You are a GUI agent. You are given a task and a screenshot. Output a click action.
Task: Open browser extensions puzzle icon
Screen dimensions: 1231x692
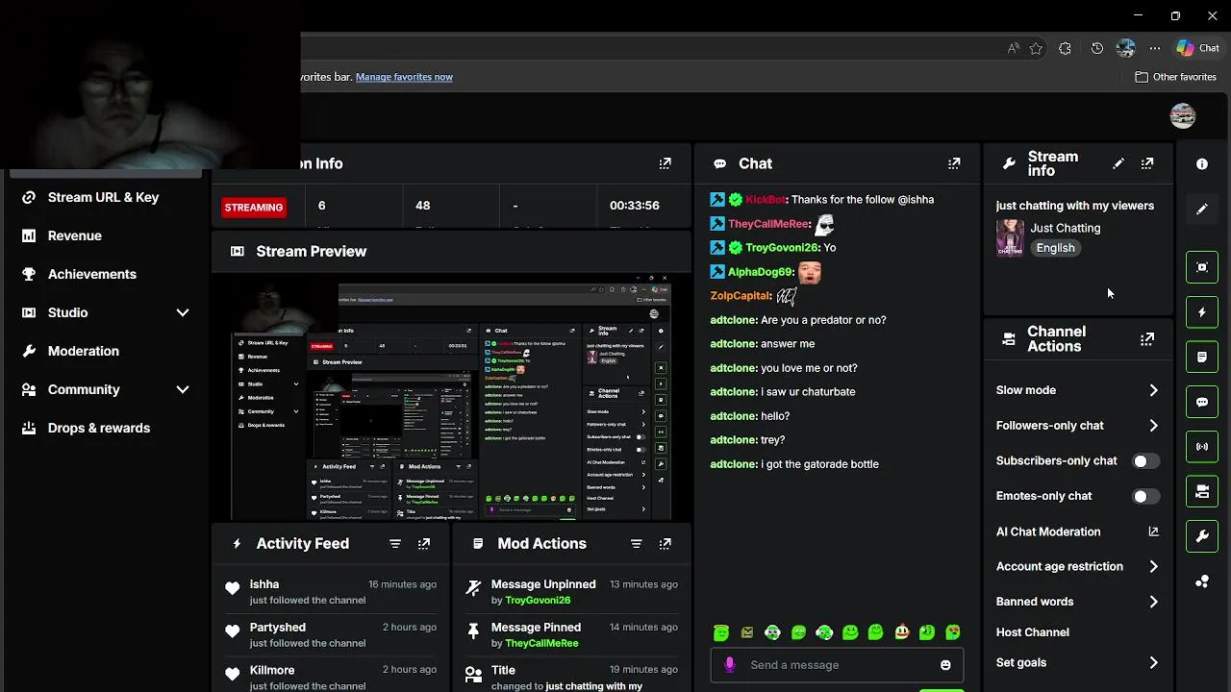(1065, 48)
